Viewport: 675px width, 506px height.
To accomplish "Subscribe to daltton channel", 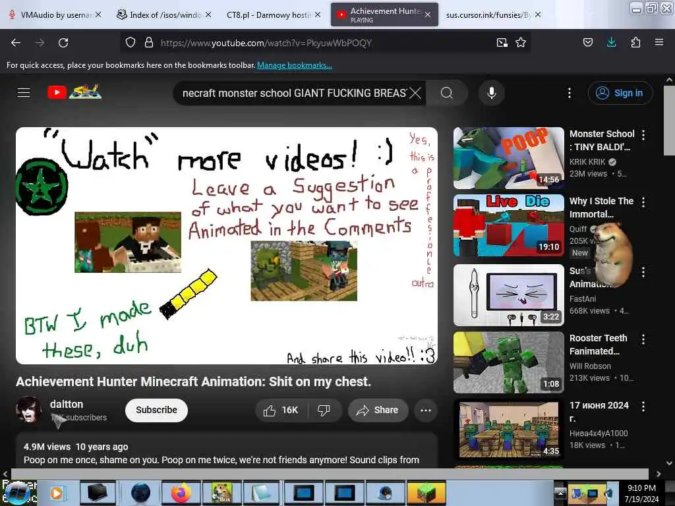I will pyautogui.click(x=156, y=410).
